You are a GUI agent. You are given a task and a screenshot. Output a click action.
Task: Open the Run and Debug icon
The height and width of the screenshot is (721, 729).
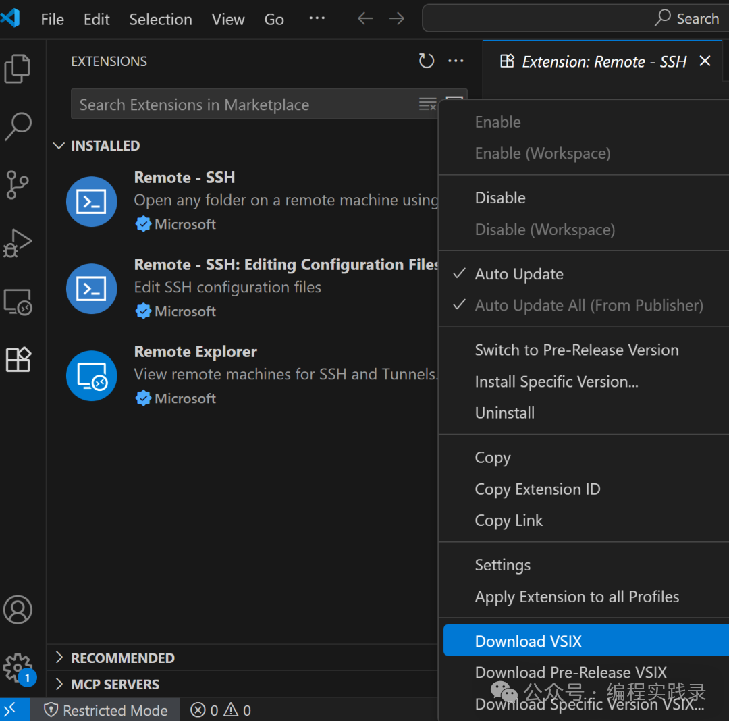(18, 243)
